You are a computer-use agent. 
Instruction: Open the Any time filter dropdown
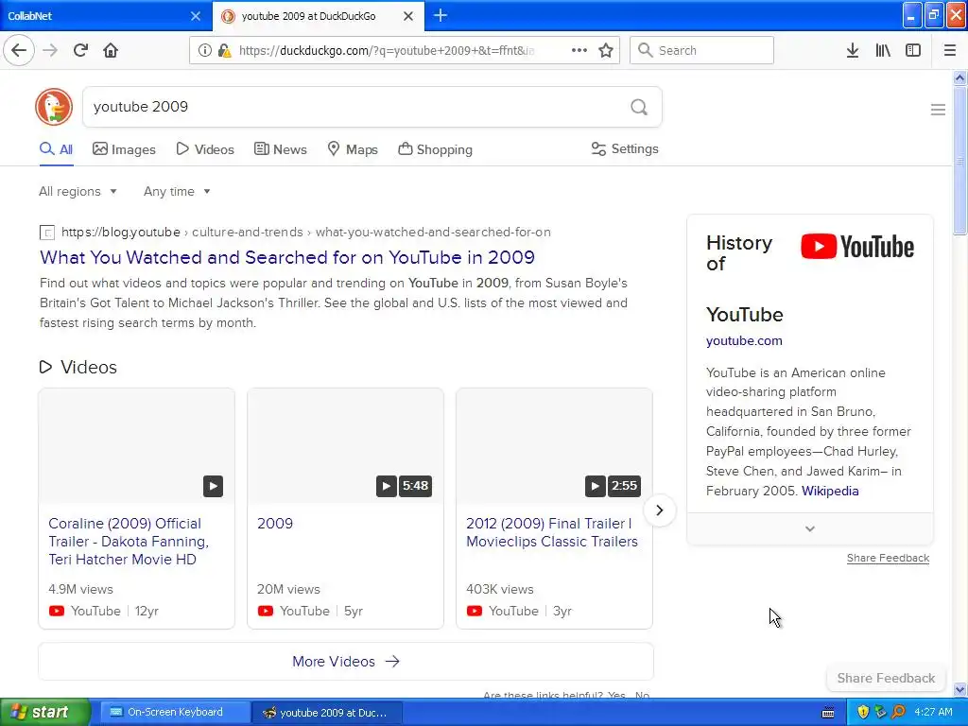[177, 191]
